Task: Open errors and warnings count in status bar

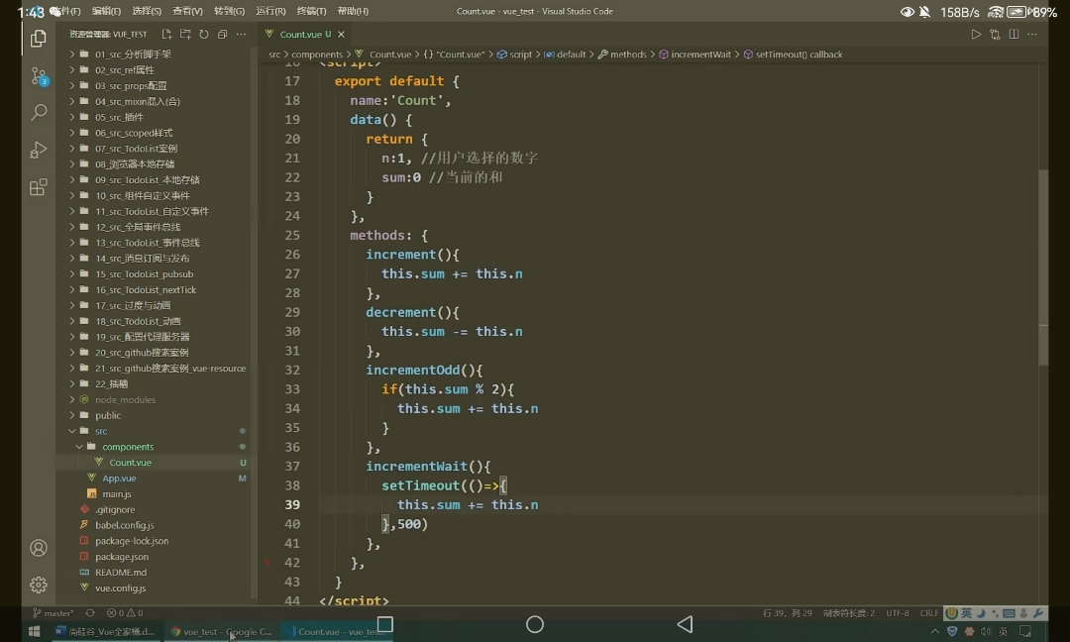Action: click(x=125, y=612)
